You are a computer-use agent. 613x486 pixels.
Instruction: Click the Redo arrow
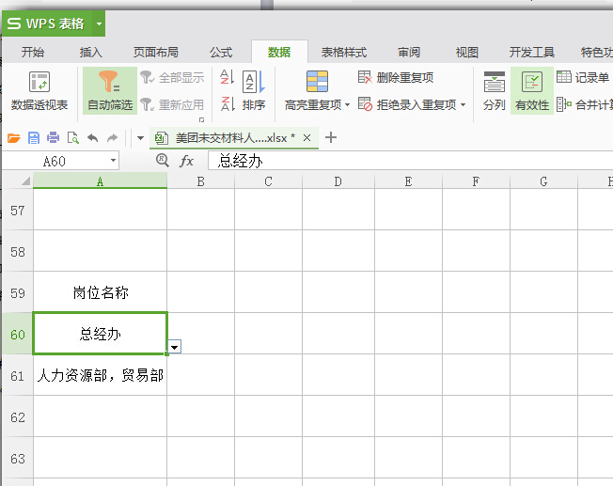(113, 138)
